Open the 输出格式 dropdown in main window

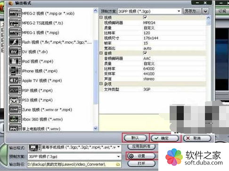(119, 147)
